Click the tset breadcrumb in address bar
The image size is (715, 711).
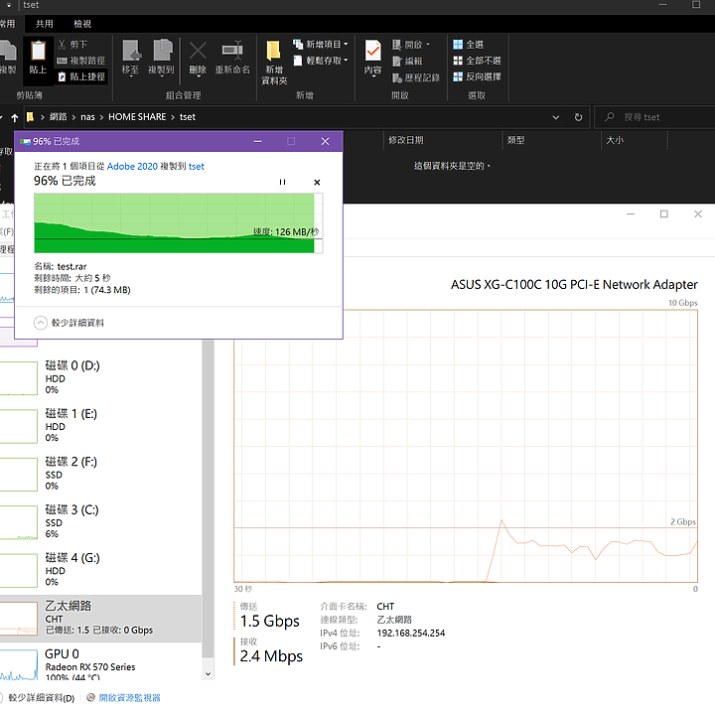click(188, 117)
